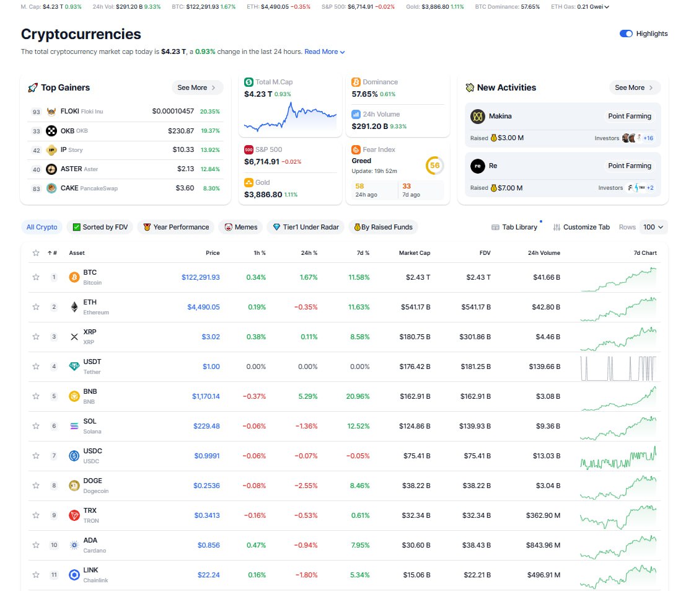Click the S&P 500 icon

click(249, 149)
